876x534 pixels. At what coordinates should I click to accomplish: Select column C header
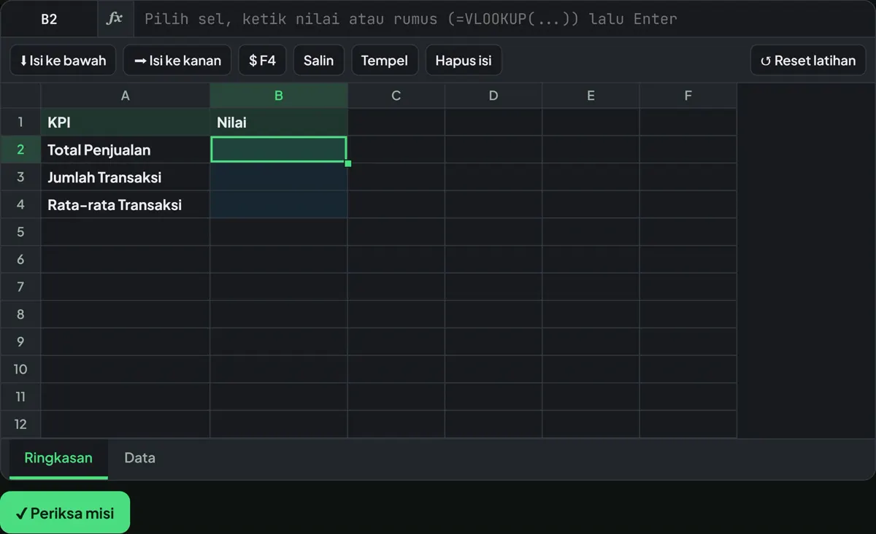(x=396, y=96)
